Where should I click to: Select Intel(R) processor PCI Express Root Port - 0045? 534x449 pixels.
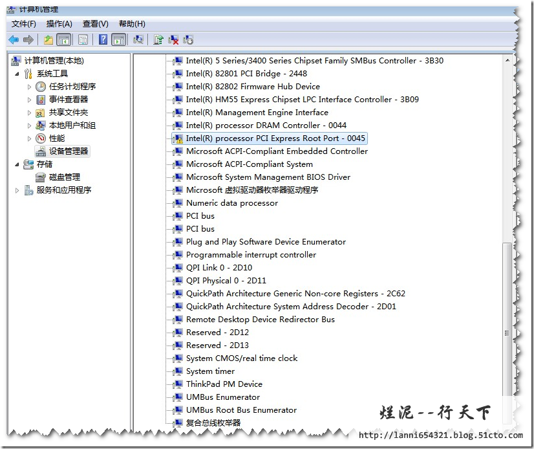(x=275, y=138)
